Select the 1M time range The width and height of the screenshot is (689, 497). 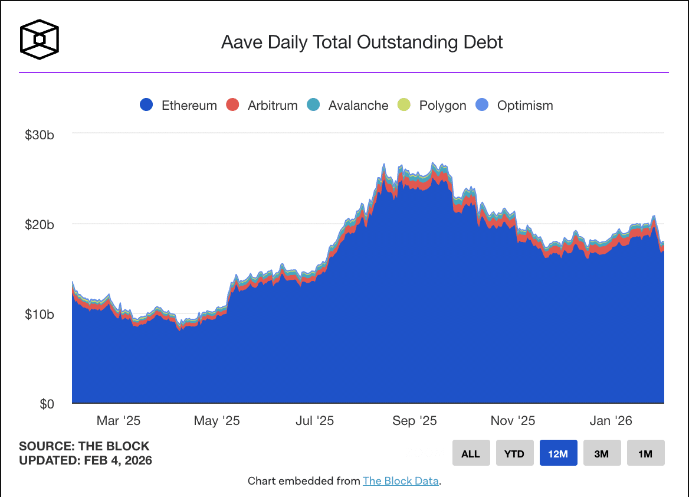(x=645, y=453)
